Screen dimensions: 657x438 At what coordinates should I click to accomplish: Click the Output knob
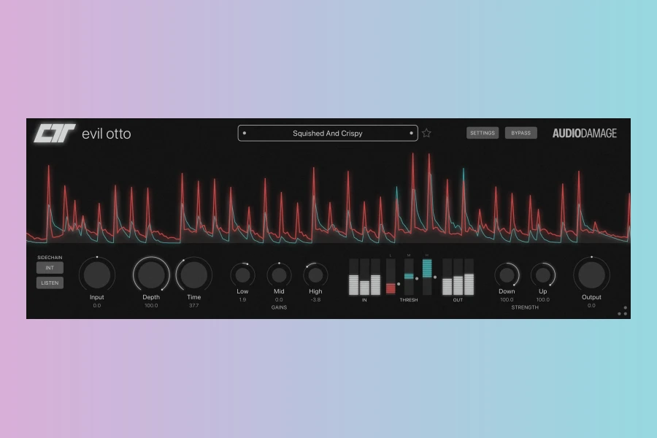(591, 274)
